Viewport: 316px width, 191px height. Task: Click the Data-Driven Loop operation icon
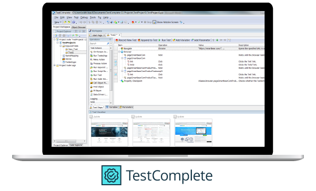coord(91,94)
